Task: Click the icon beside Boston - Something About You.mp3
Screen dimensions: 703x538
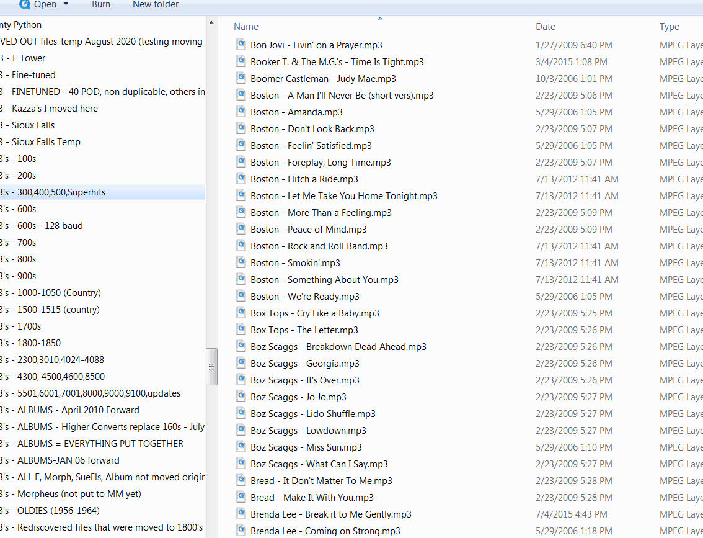Action: coord(241,279)
